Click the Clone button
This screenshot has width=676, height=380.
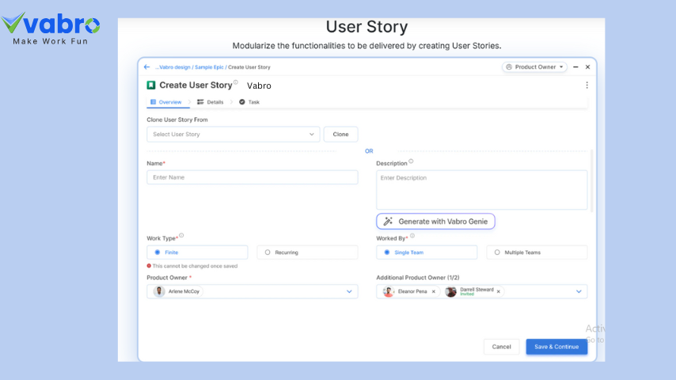(340, 134)
